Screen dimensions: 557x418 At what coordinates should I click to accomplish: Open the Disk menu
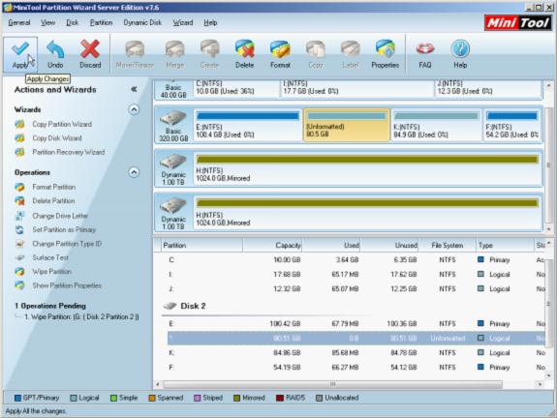pyautogui.click(x=72, y=22)
